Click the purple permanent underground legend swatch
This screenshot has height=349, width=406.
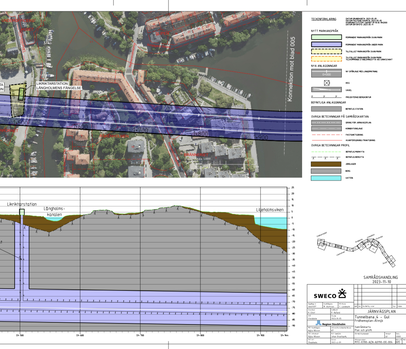tap(326, 44)
